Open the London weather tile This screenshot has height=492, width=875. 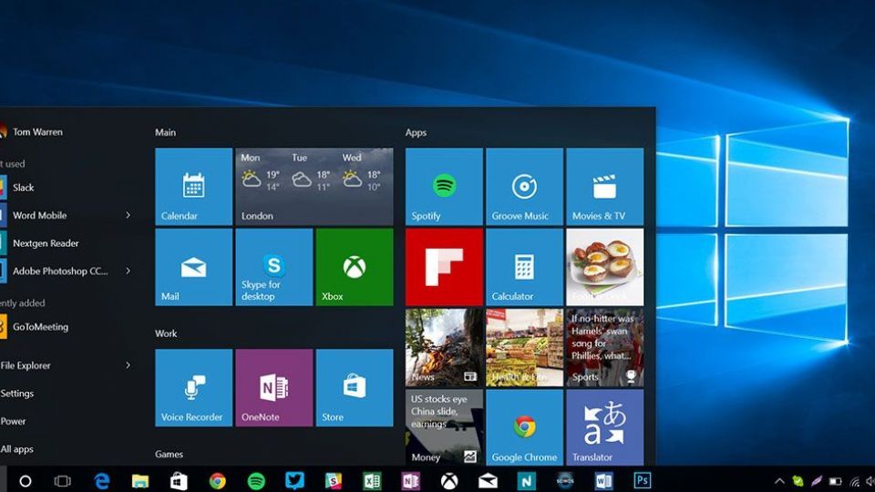(x=314, y=187)
